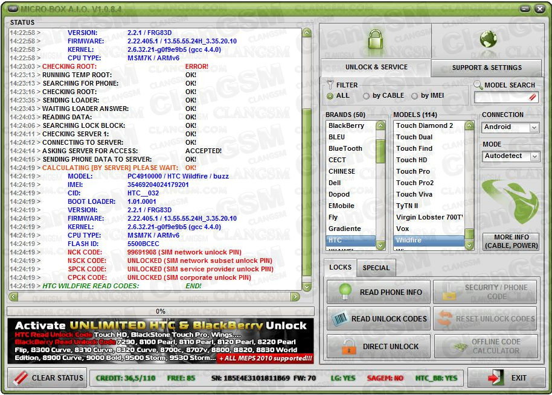Click the barcode icon on Read Unlock Codes
This screenshot has height=395, width=552.
[340, 319]
